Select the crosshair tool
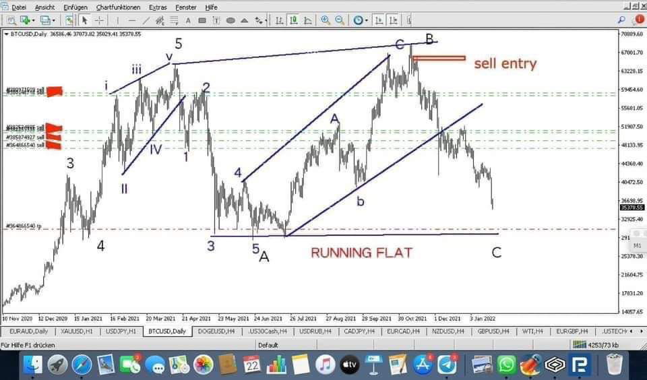 tap(99, 20)
